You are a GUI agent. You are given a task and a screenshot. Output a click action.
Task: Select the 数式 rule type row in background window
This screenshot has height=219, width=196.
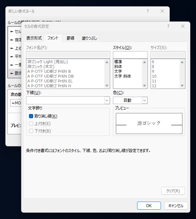coord(15,73)
